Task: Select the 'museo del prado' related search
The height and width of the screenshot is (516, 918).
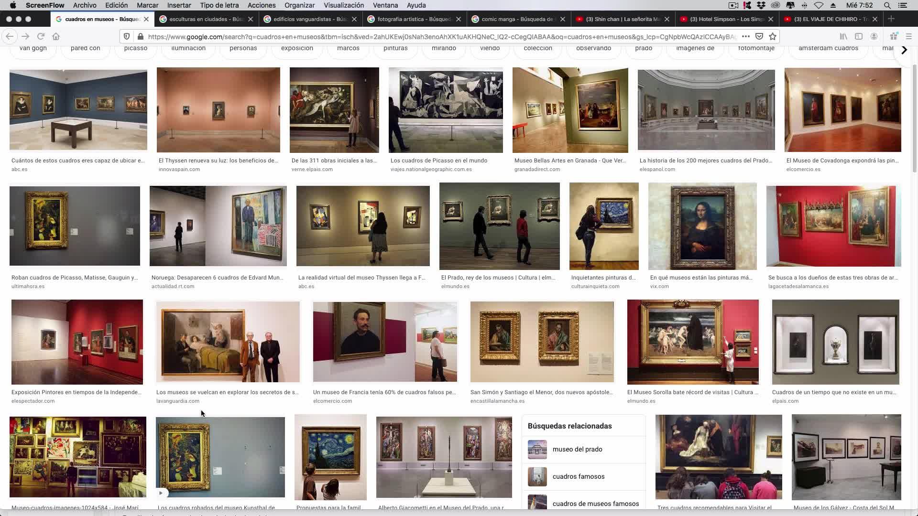Action: 577,449
